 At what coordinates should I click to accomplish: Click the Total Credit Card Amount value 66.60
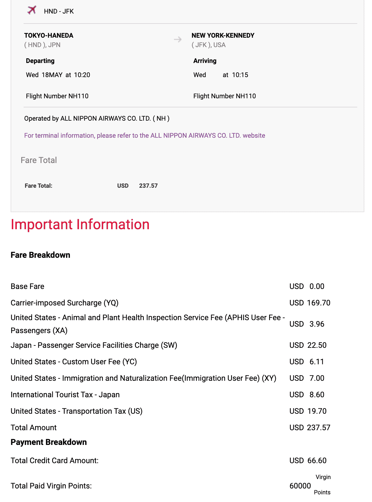point(317,461)
